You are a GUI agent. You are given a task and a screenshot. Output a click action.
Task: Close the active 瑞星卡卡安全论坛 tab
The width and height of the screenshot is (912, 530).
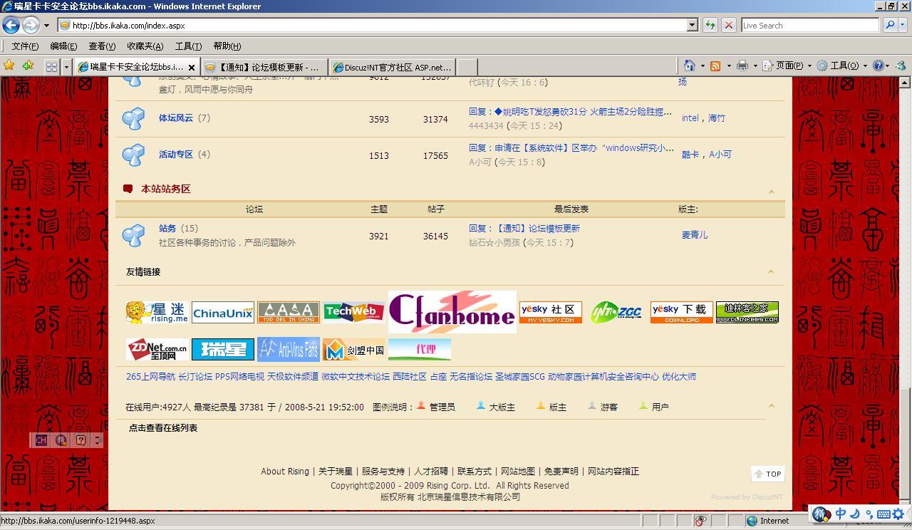(x=191, y=67)
